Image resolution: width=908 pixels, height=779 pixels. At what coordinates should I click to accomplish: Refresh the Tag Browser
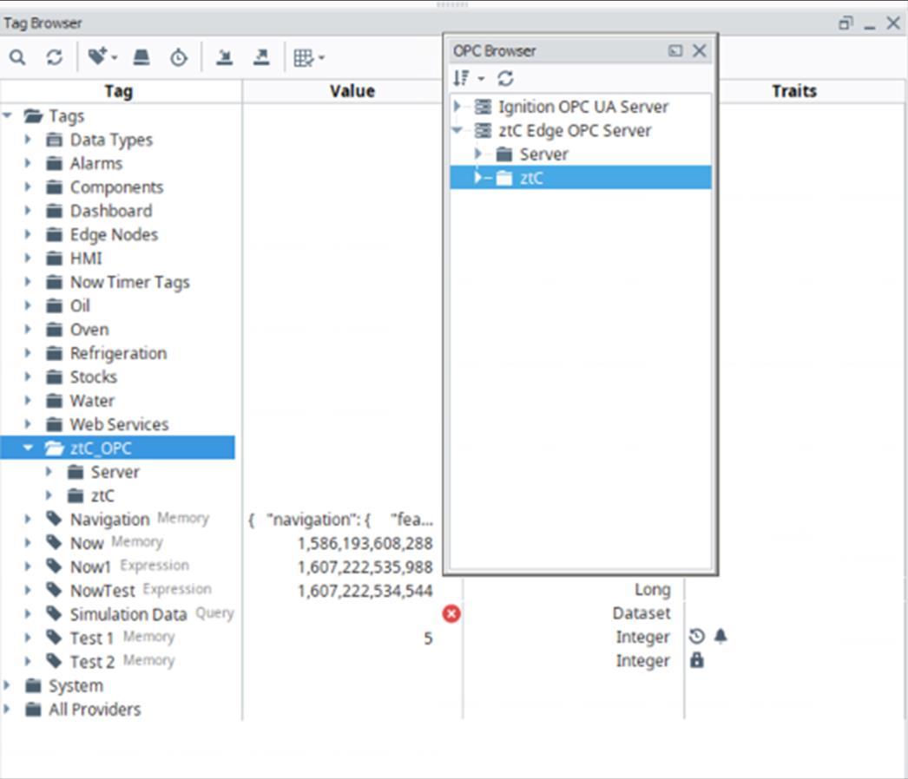pyautogui.click(x=55, y=57)
